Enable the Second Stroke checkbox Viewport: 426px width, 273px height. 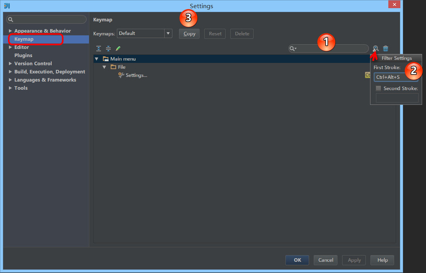(378, 88)
